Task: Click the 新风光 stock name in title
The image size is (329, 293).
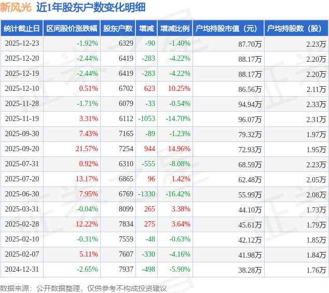Action: coord(16,7)
